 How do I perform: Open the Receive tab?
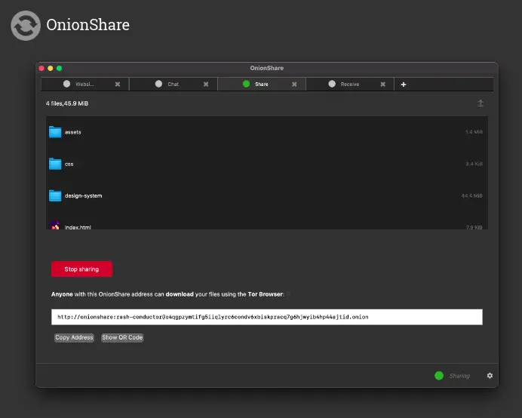coord(350,85)
